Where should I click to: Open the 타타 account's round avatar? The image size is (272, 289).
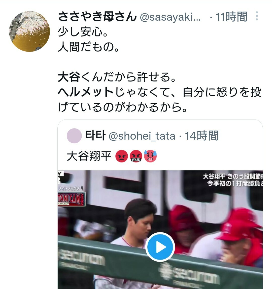point(74,136)
